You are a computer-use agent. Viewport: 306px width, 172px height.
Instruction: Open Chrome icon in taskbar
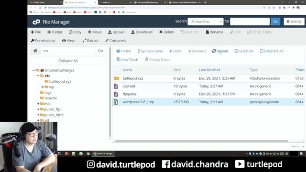coord(88,154)
